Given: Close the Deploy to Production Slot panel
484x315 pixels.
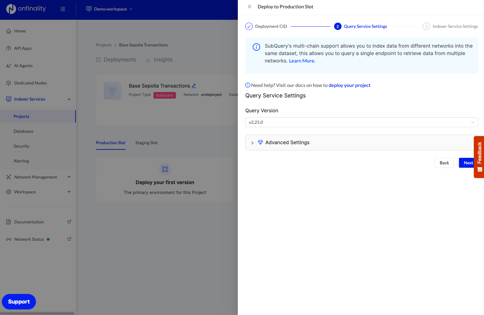Looking at the screenshot, I should point(250,6).
